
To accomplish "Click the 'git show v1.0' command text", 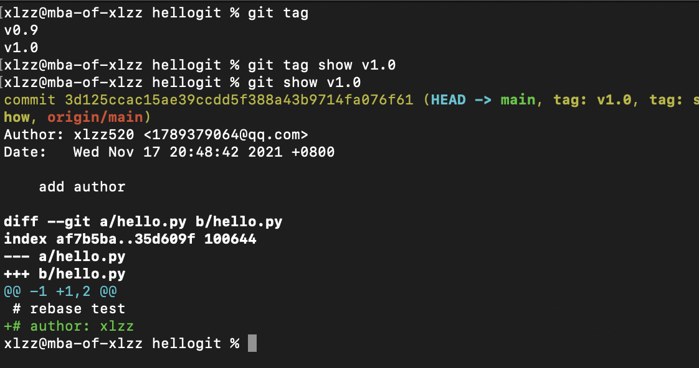I will (x=305, y=82).
